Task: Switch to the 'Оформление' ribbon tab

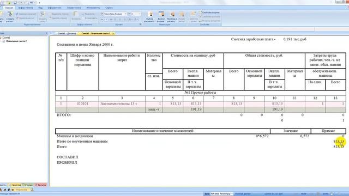Action: pos(55,8)
